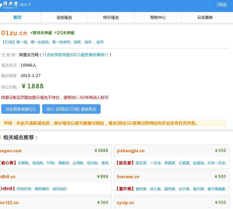233x209 pixels.
Task: Click the 01zu.cn domain title
Action: click(14, 33)
